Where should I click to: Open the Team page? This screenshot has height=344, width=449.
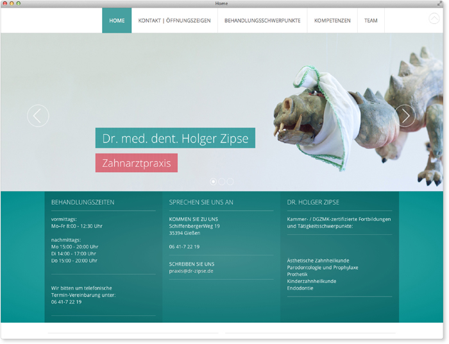pos(371,21)
